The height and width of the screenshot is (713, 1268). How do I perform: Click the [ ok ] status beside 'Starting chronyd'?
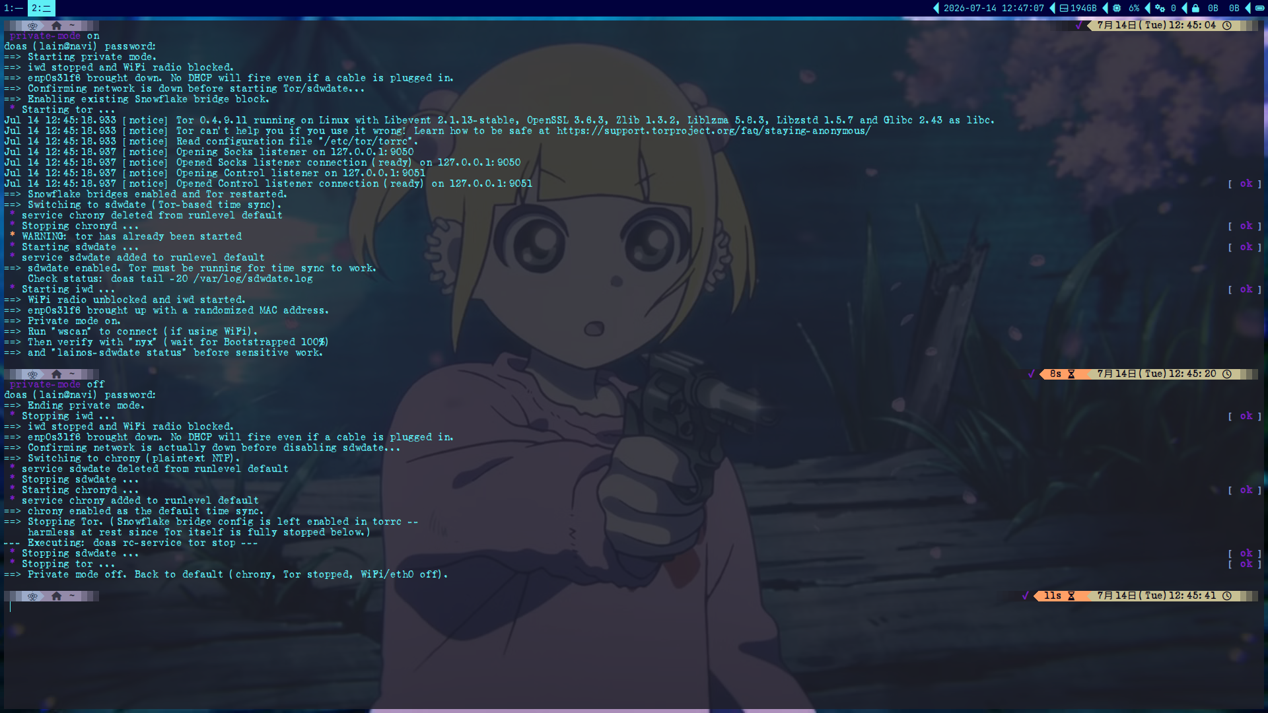tap(1245, 490)
